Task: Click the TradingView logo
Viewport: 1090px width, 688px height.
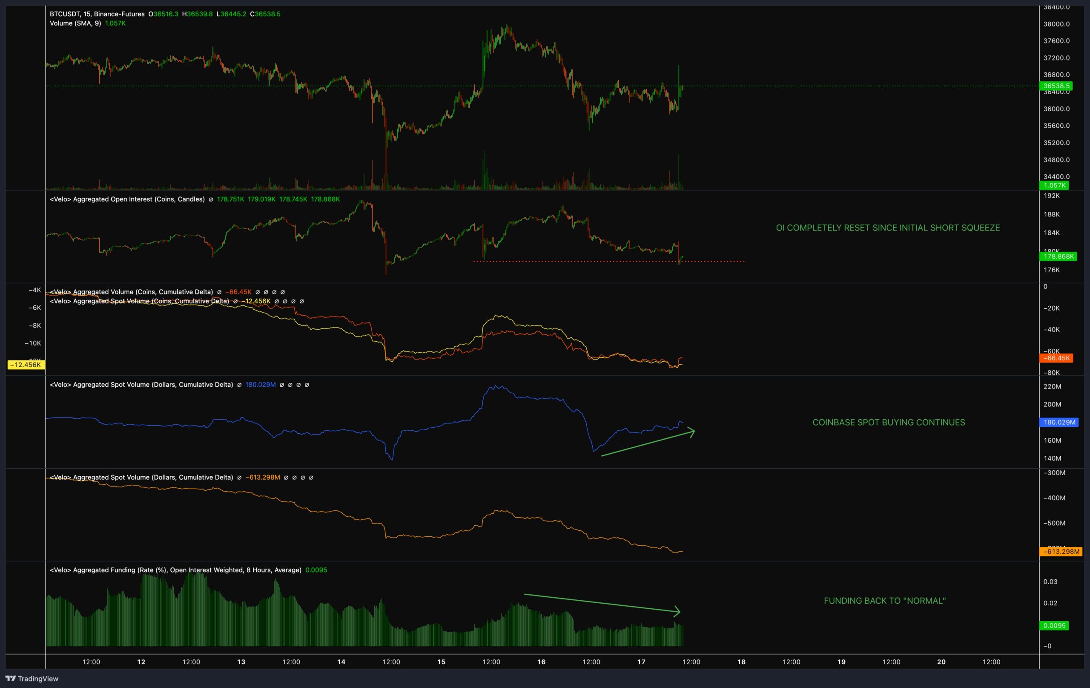Action: pyautogui.click(x=32, y=679)
